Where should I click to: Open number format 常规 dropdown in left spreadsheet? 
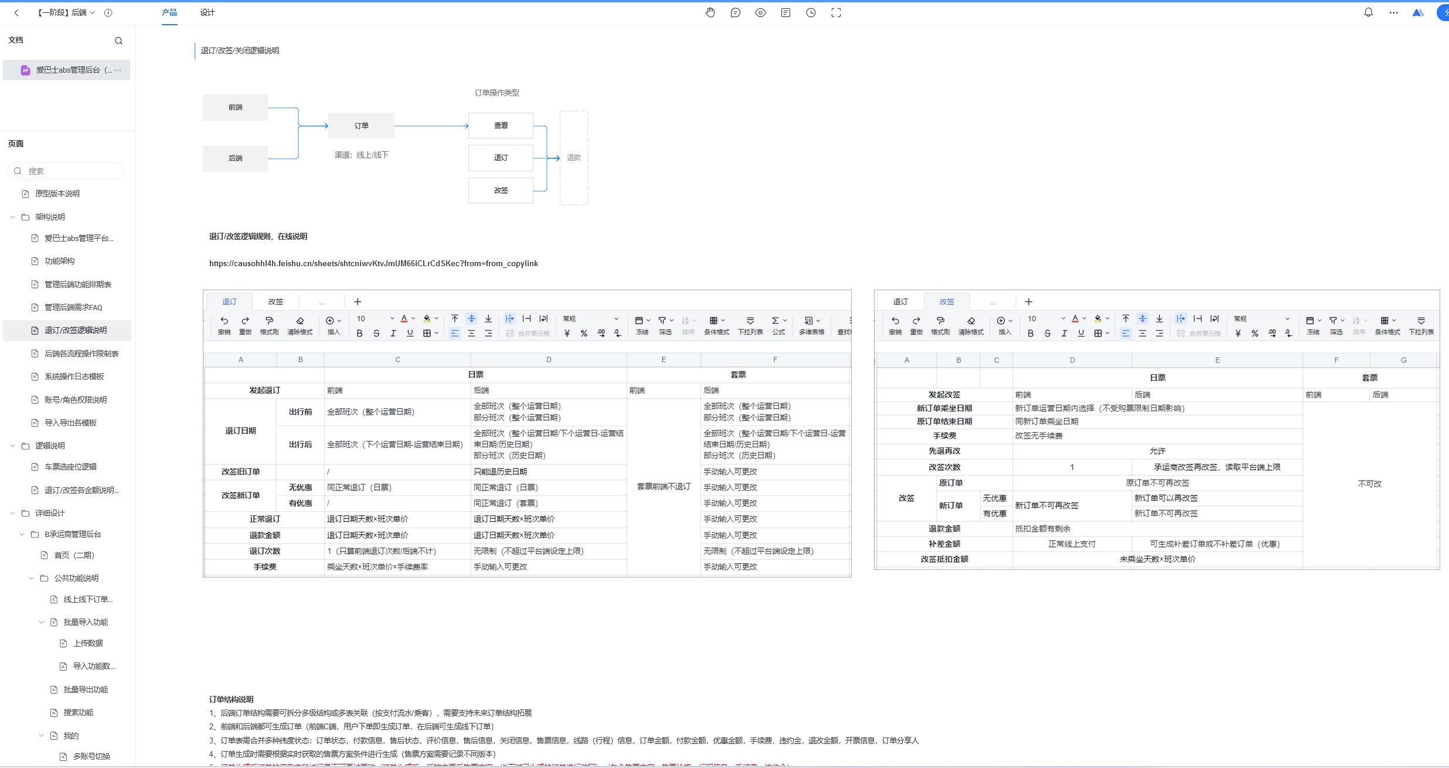point(590,318)
